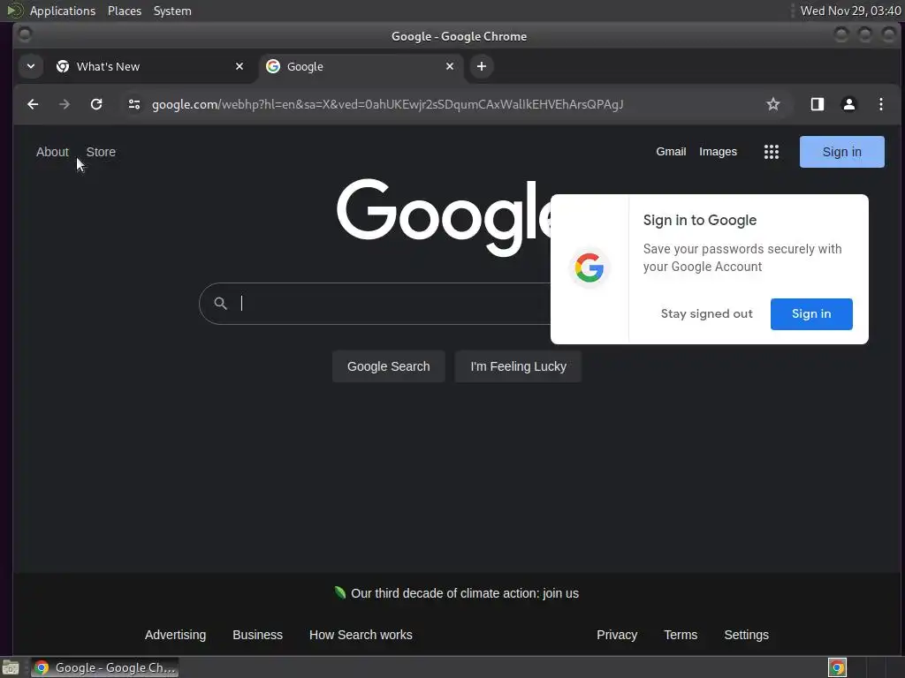The image size is (905, 678).
Task: Open the clock showing Wed Nov 29
Action: pos(850,11)
